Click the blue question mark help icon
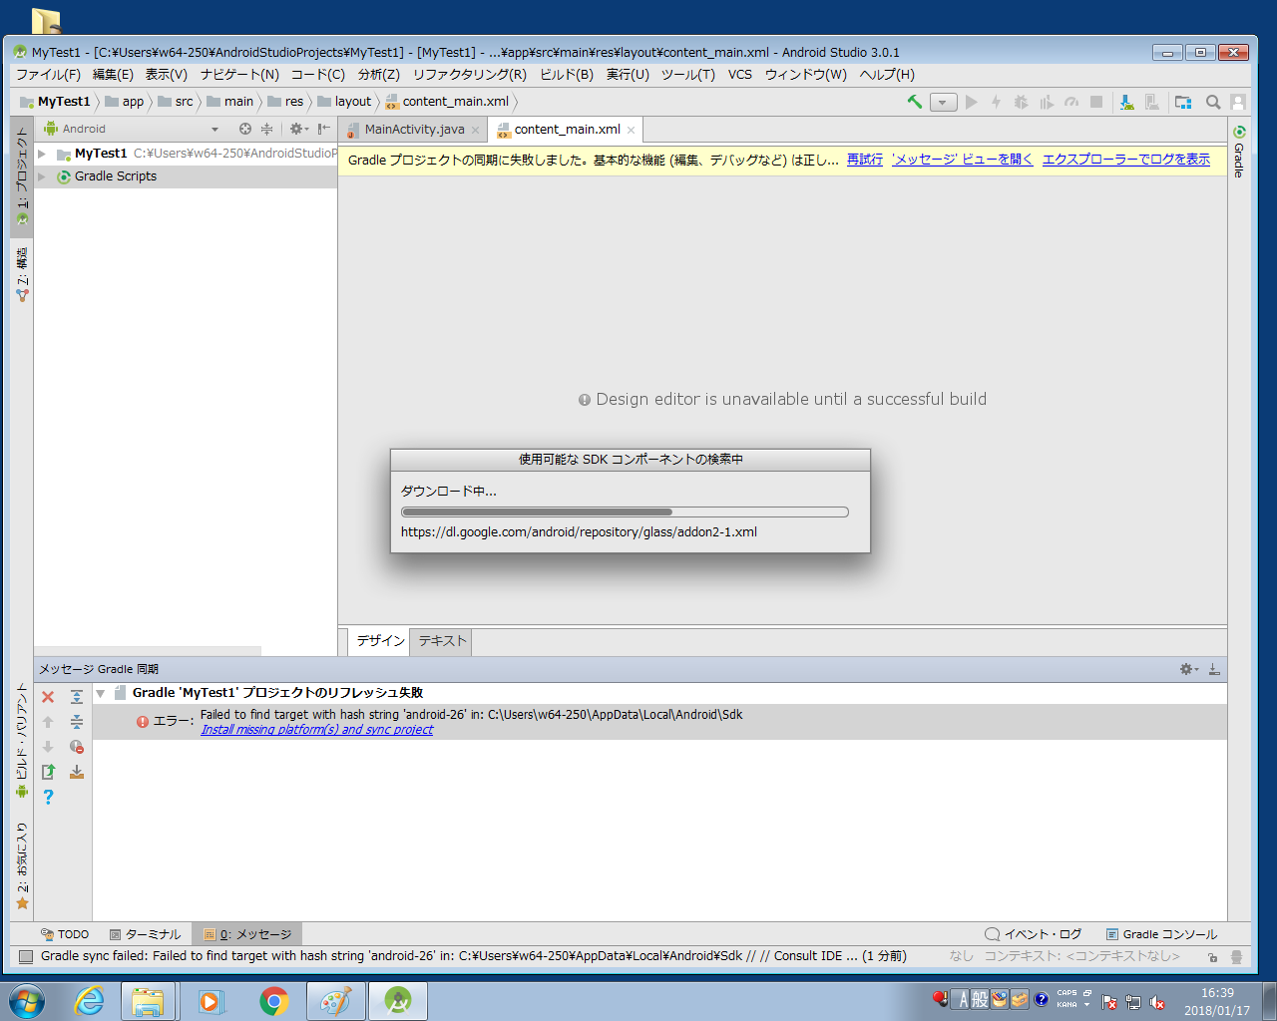The height and width of the screenshot is (1021, 1277). point(48,797)
